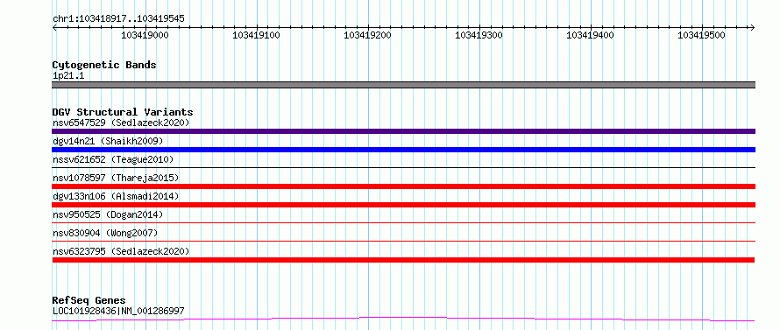Open variant nsv6323795 (Sedlazeck2020) label
The height and width of the screenshot is (330, 780).
[121, 251]
